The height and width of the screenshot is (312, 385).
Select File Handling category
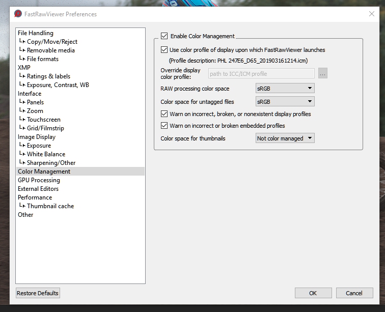click(x=80, y=33)
